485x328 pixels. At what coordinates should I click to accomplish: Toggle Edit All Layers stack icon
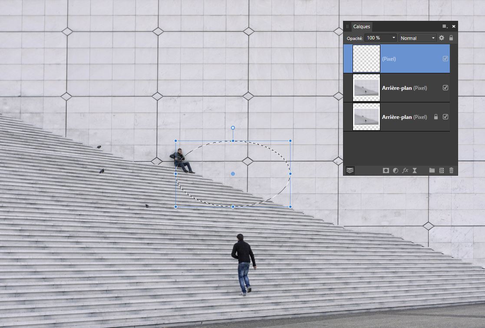click(350, 171)
